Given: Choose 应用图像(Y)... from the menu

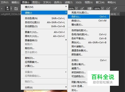Looking at the screenshot, I should click(x=44, y=62).
